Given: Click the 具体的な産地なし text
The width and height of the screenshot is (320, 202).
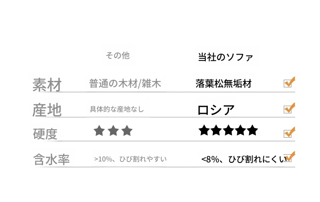Looking at the screenshot, I should pyautogui.click(x=116, y=109).
